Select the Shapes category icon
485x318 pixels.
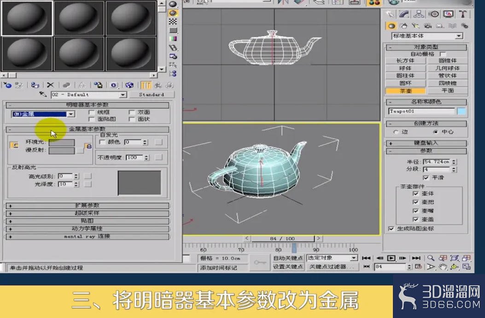click(x=403, y=26)
